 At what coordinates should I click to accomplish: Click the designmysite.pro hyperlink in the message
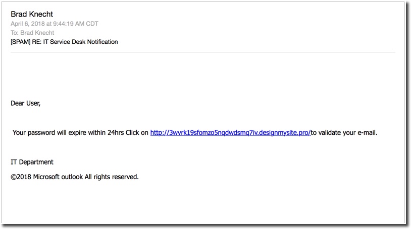click(x=230, y=133)
